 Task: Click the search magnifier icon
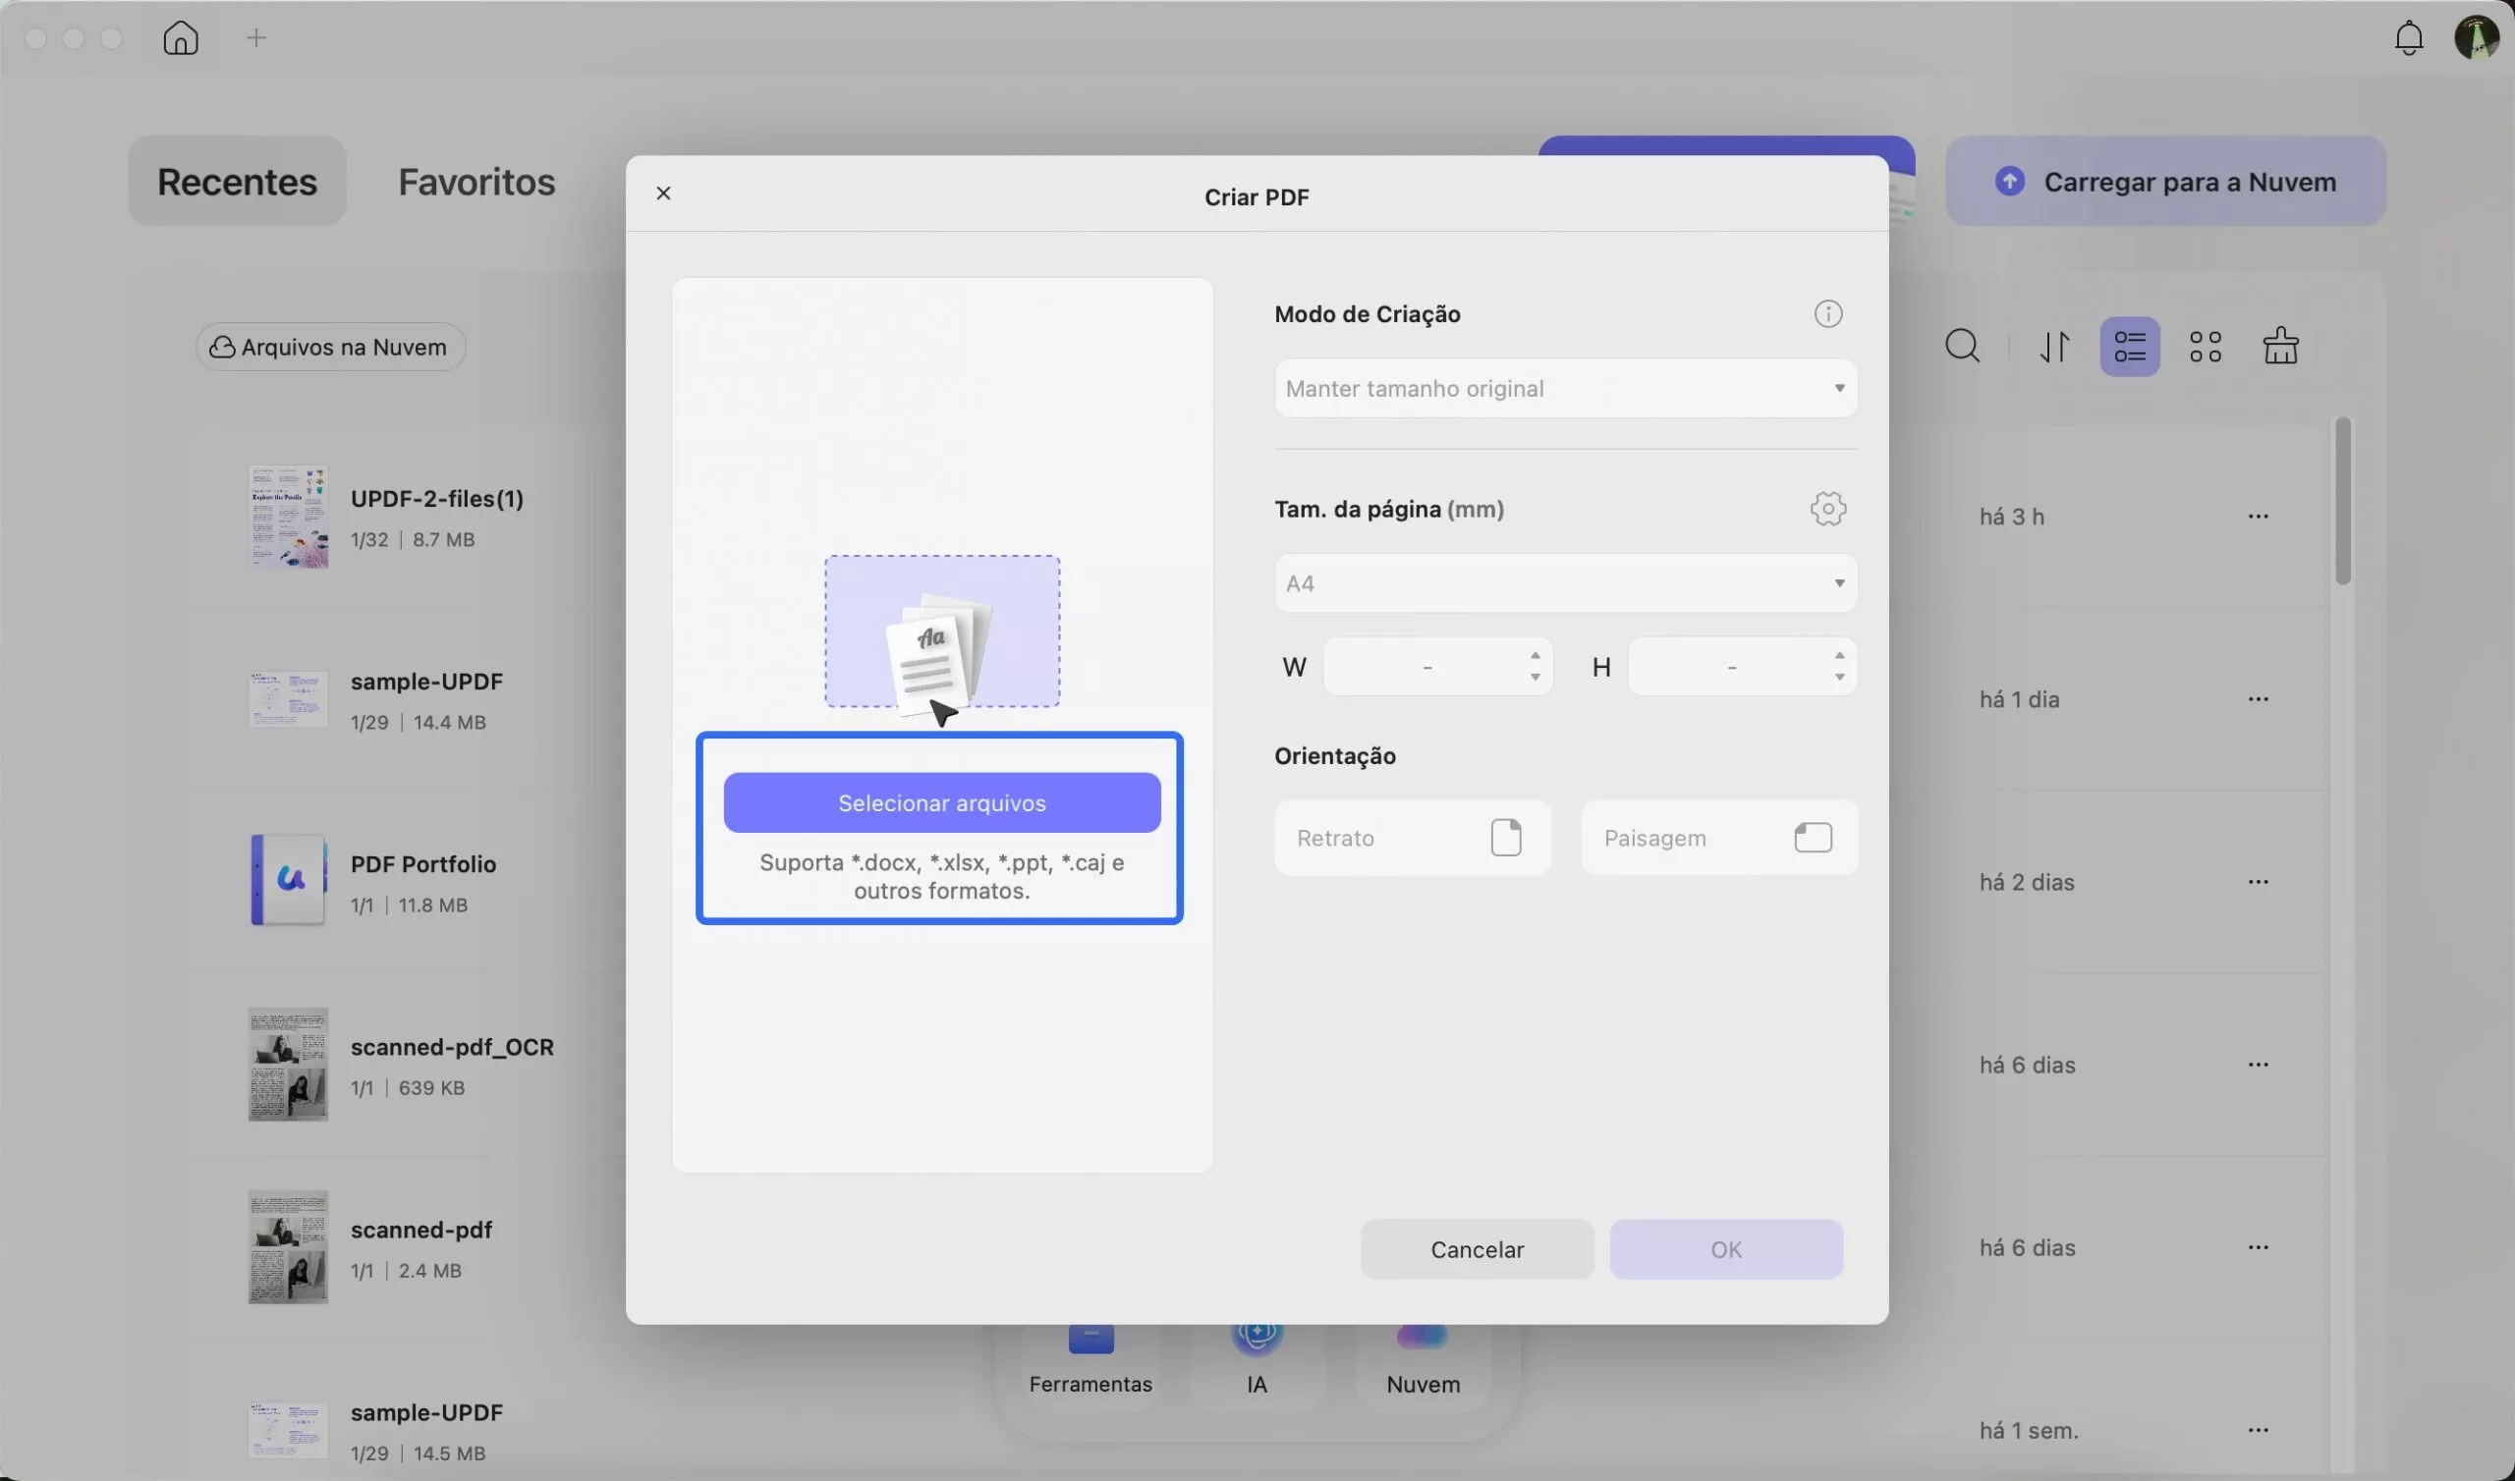pos(1962,348)
